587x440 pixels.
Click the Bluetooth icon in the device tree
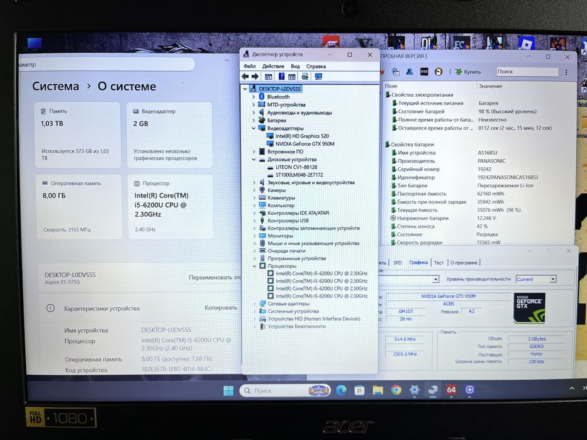[262, 97]
